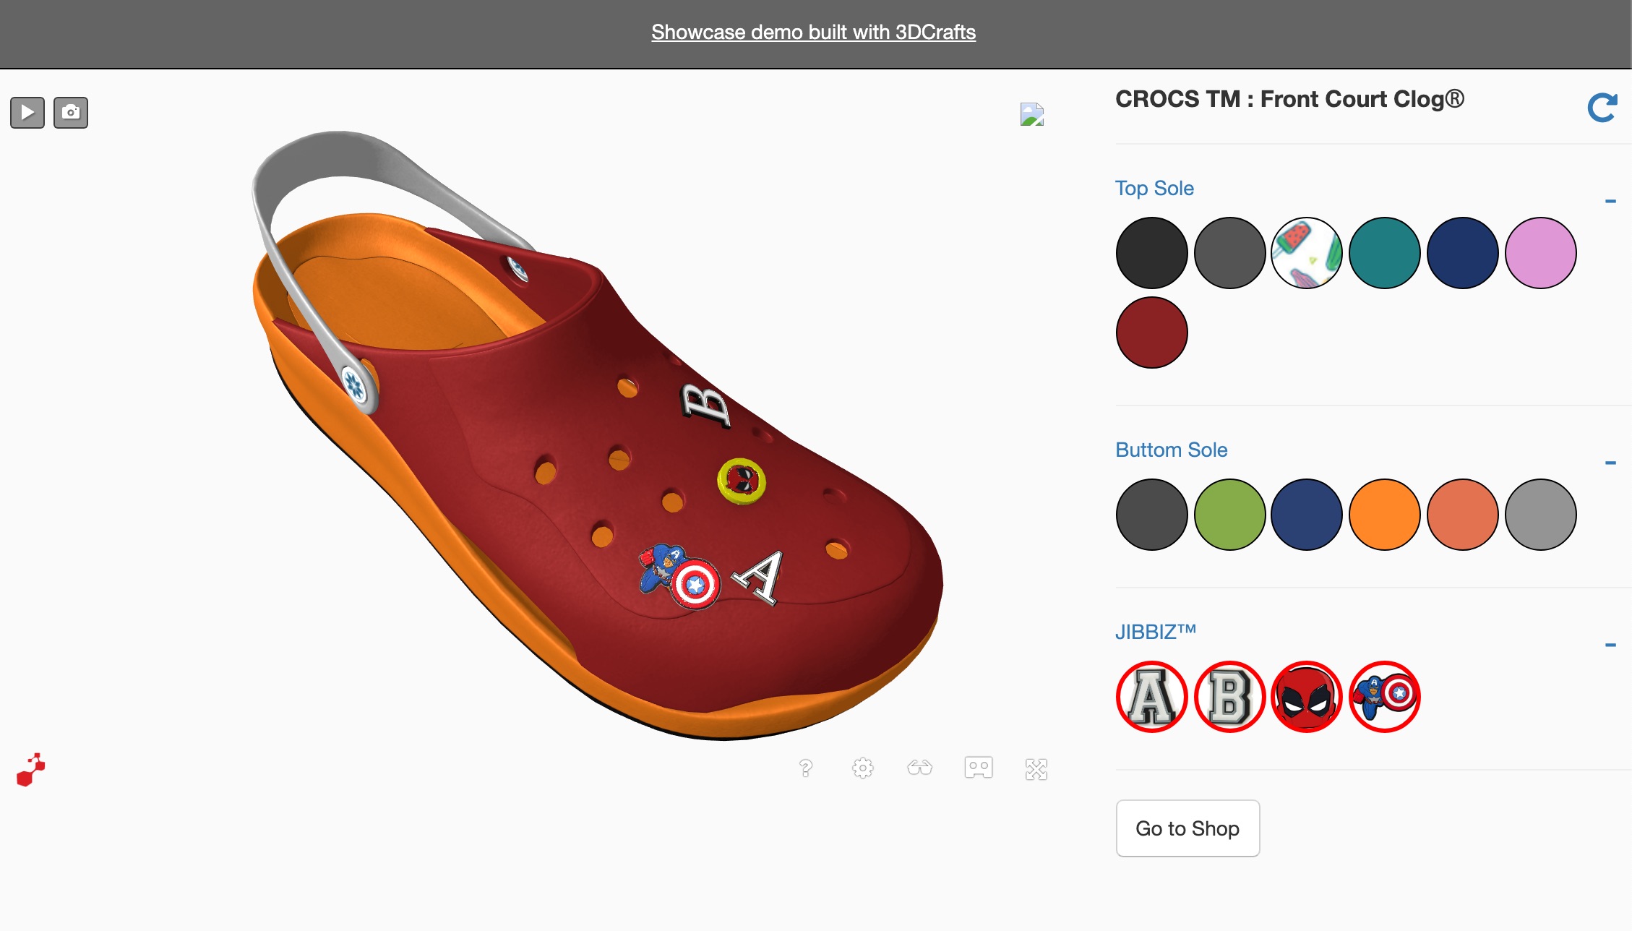Enter VR headset mode

[x=979, y=768]
